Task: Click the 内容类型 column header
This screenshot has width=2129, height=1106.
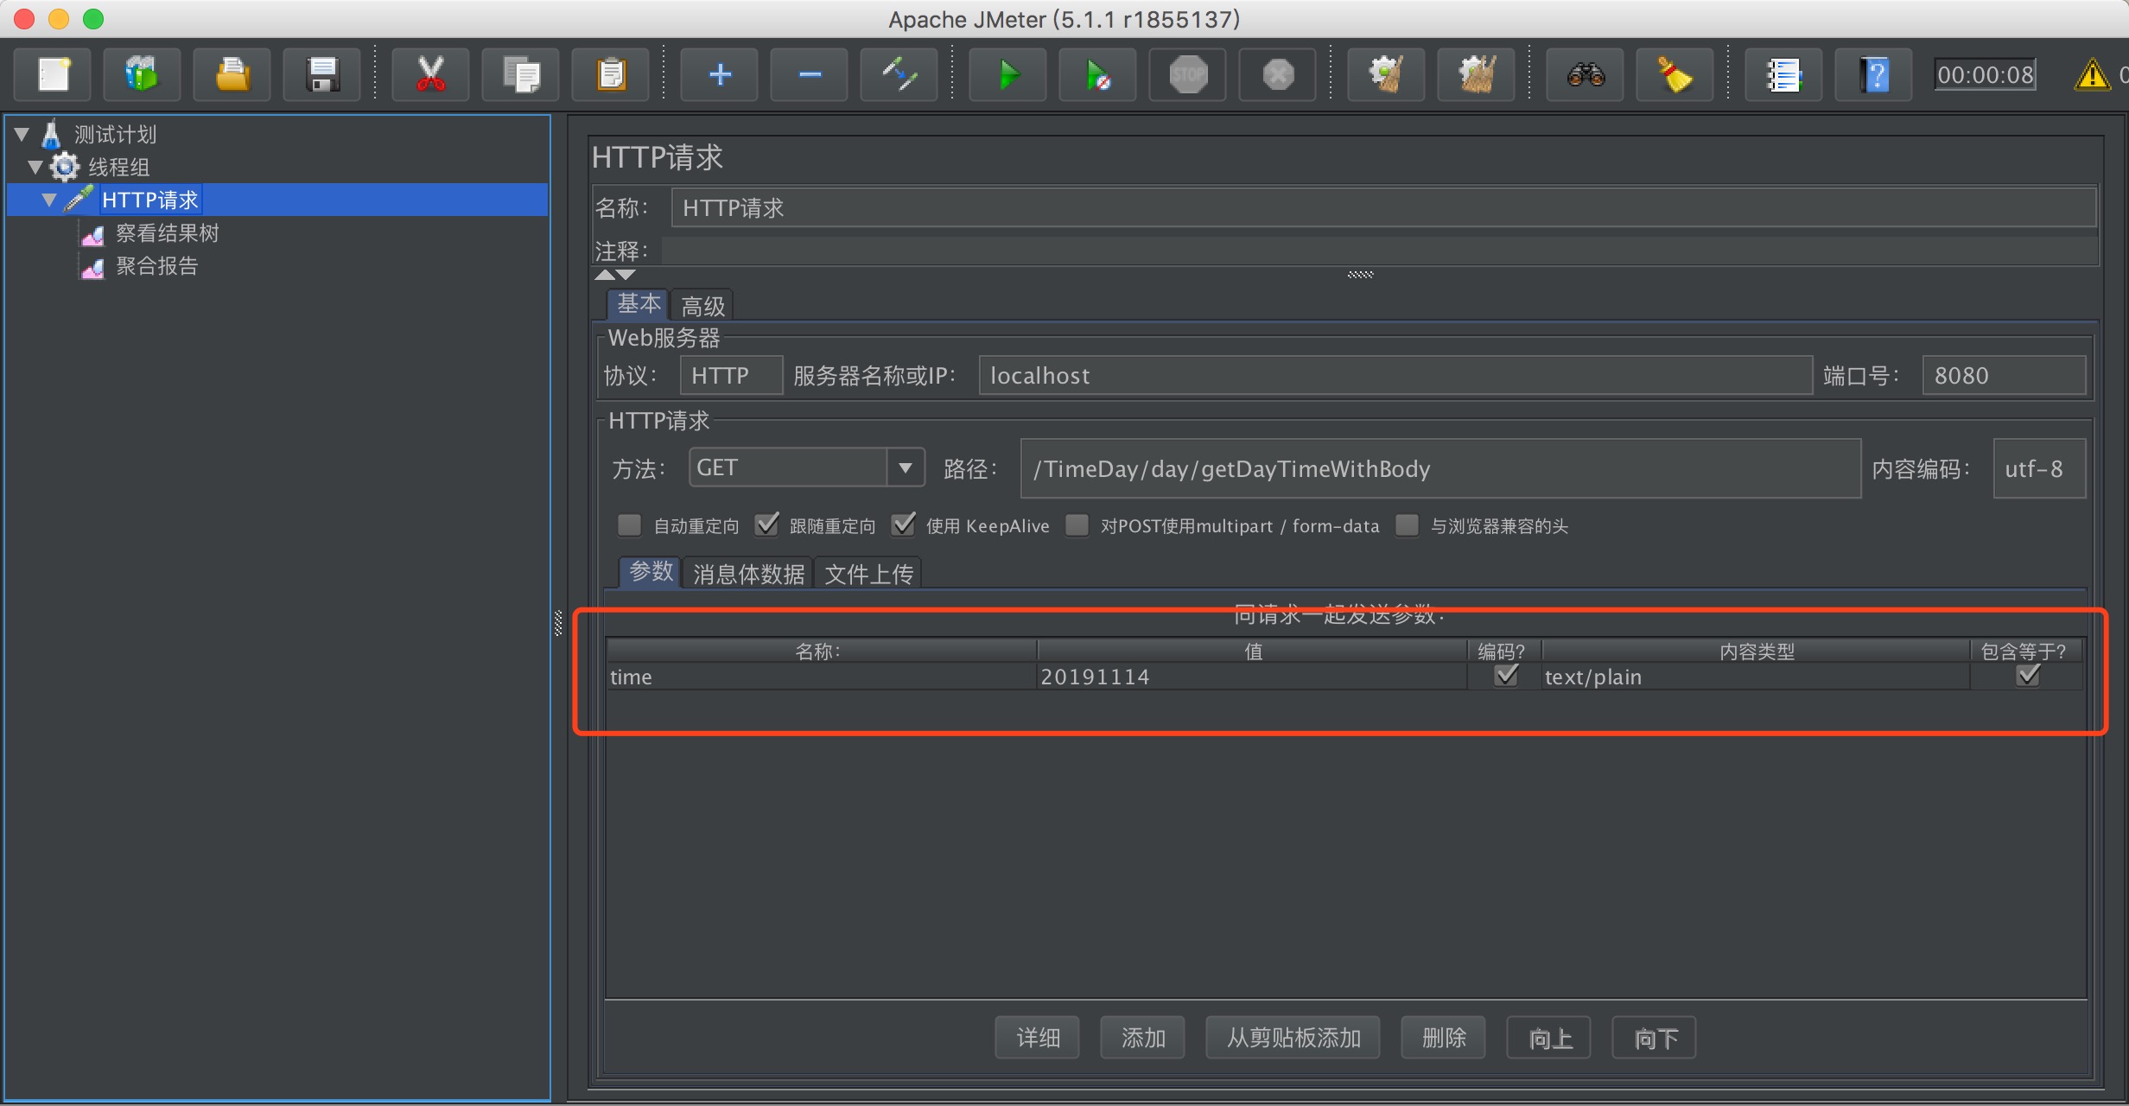Action: [x=1756, y=651]
